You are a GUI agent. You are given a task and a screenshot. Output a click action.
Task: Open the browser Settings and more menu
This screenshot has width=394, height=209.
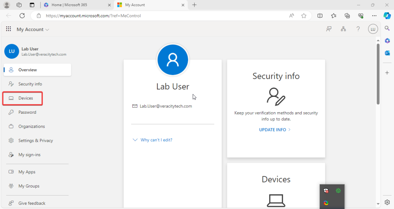[374, 16]
